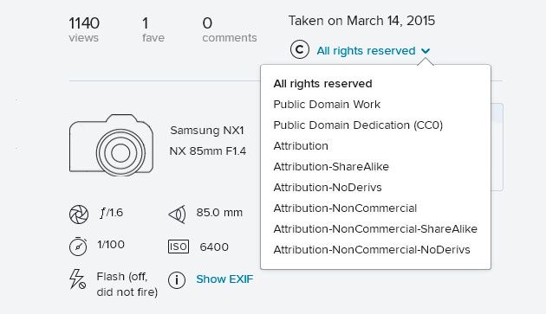Screen dimensions: 546x314
Task: Click the Samsung NX1 camera name
Action: pos(207,131)
